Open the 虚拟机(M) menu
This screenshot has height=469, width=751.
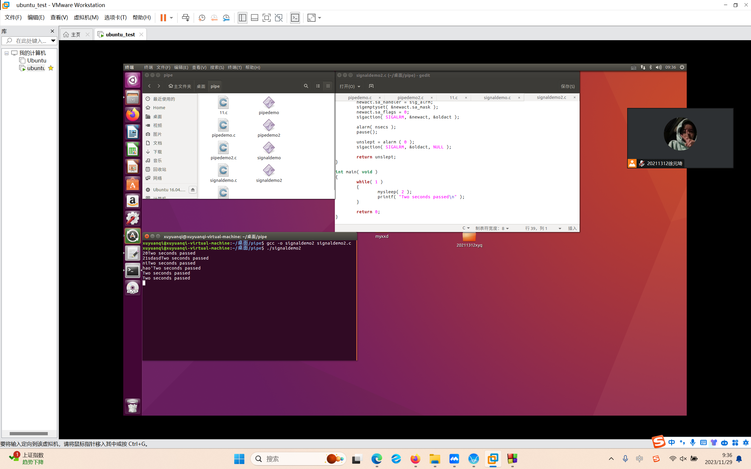(86, 17)
